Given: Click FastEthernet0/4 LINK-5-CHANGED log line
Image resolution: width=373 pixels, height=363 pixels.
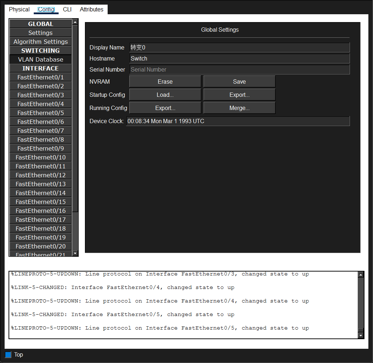Looking at the screenshot, I should coord(123,288).
